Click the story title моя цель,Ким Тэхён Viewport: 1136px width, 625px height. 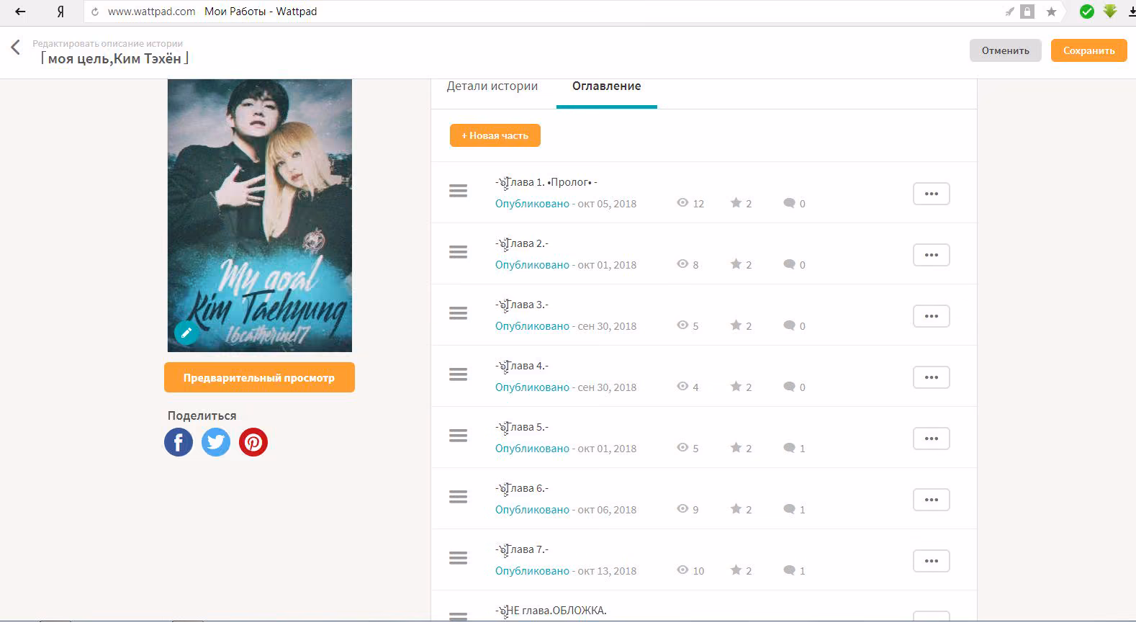[115, 59]
